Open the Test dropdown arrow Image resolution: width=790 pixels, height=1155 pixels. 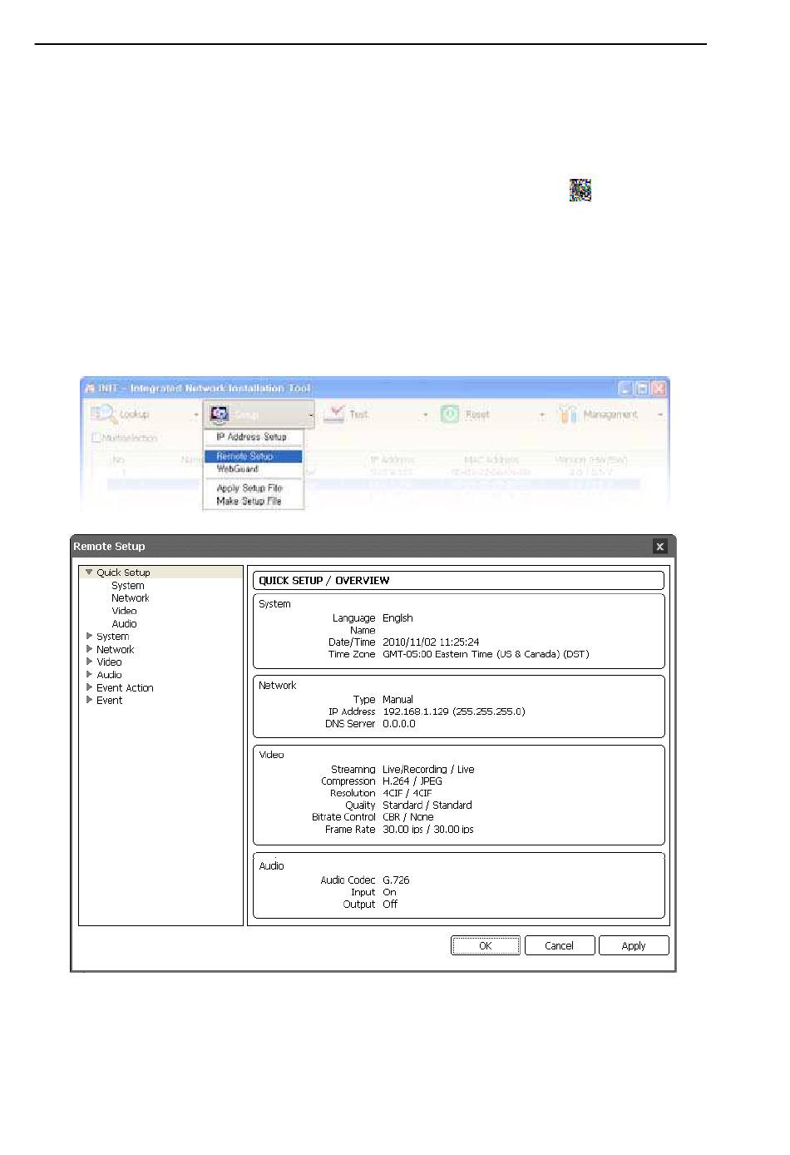426,414
